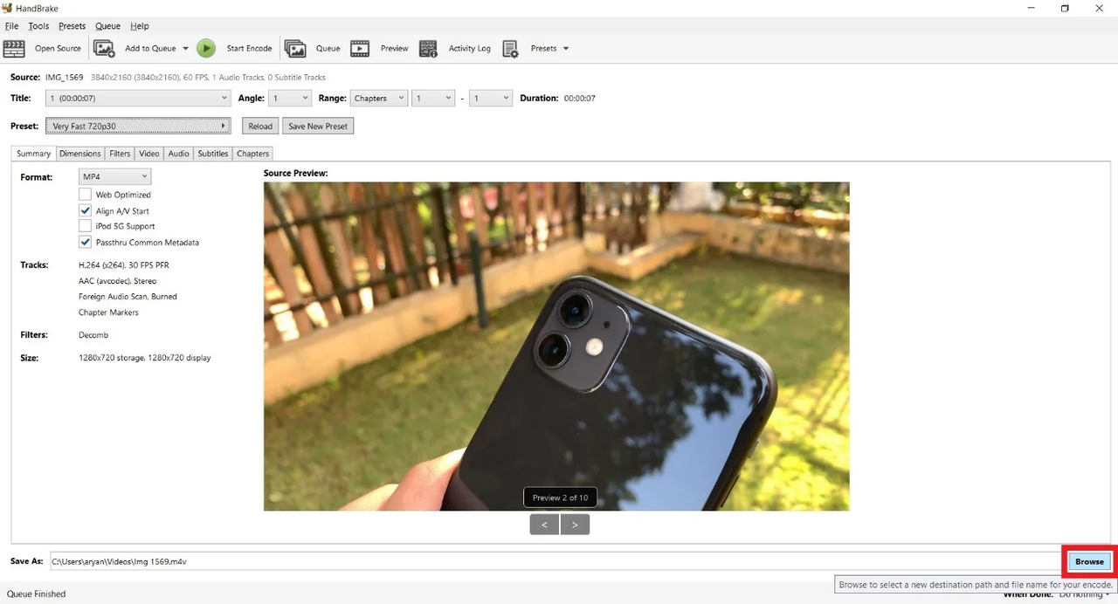Open the Range Chapters dropdown
The image size is (1118, 604).
378,98
